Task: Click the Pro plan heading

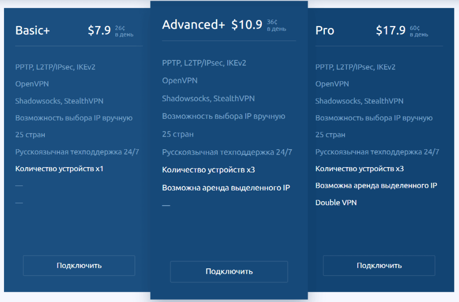Action: point(325,30)
